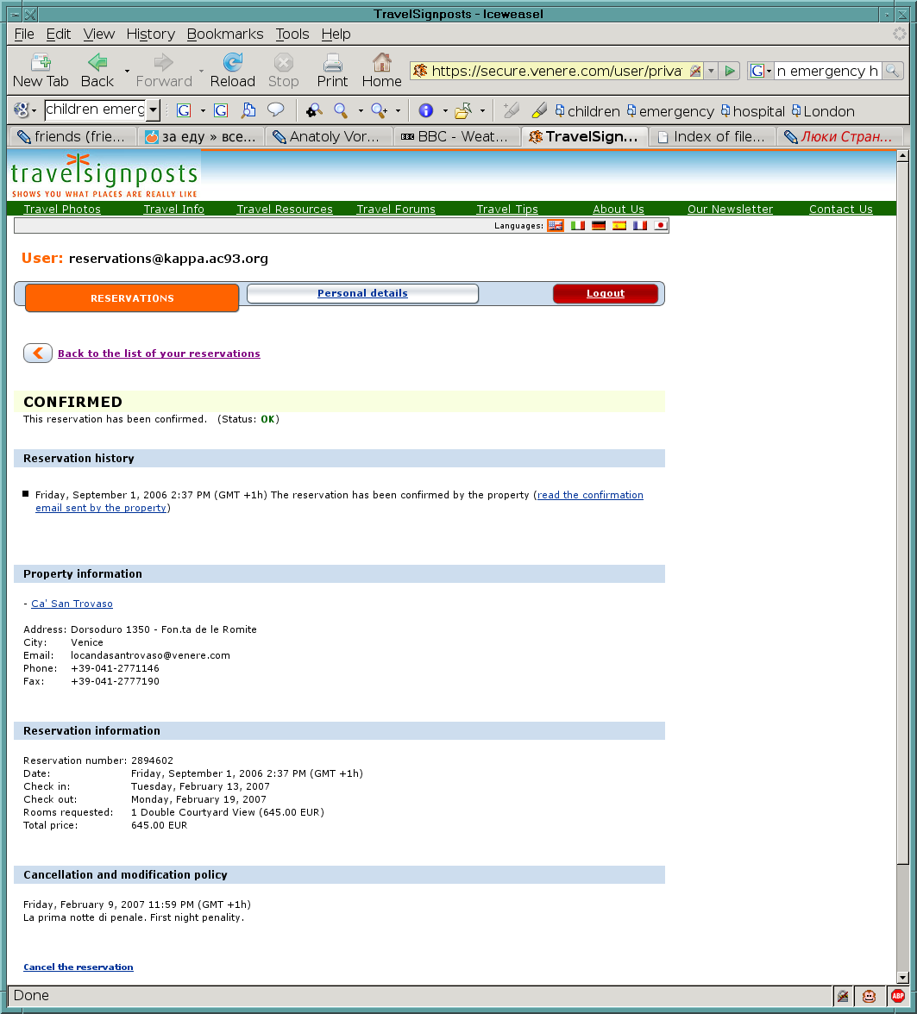This screenshot has width=917, height=1014.
Task: Click the security status bar icon left of monkey
Action: (843, 996)
